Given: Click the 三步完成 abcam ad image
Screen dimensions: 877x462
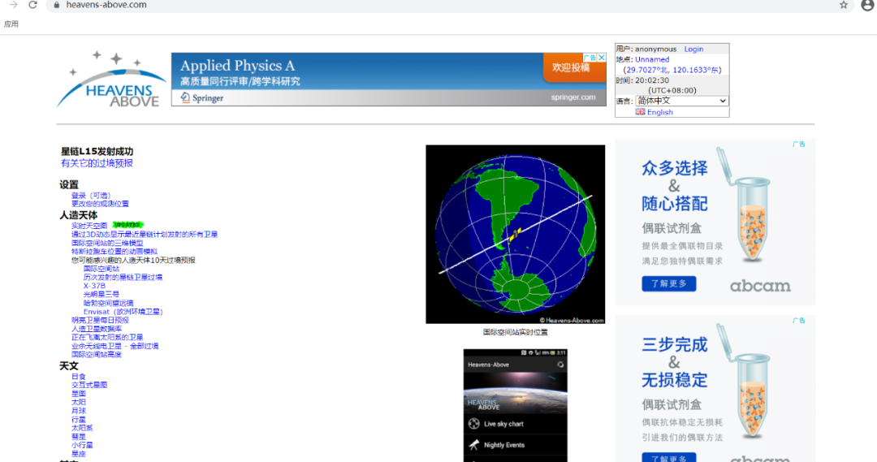Looking at the screenshot, I should 715,389.
